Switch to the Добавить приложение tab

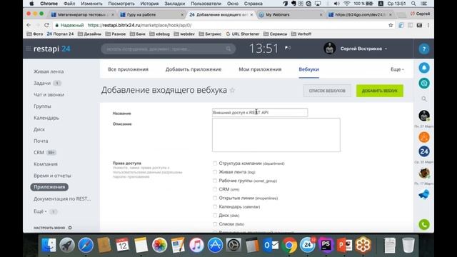[194, 69]
